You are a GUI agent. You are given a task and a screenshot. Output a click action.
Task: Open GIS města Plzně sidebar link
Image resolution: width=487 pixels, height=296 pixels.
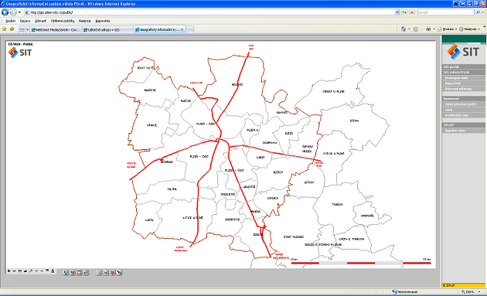pyautogui.click(x=464, y=72)
